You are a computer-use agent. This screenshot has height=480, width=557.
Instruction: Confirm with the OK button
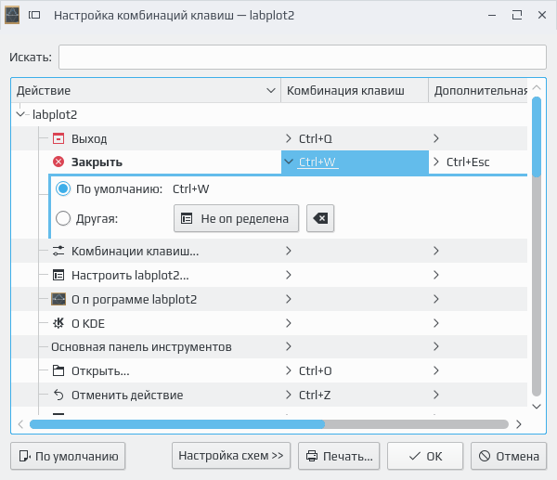[x=425, y=456]
